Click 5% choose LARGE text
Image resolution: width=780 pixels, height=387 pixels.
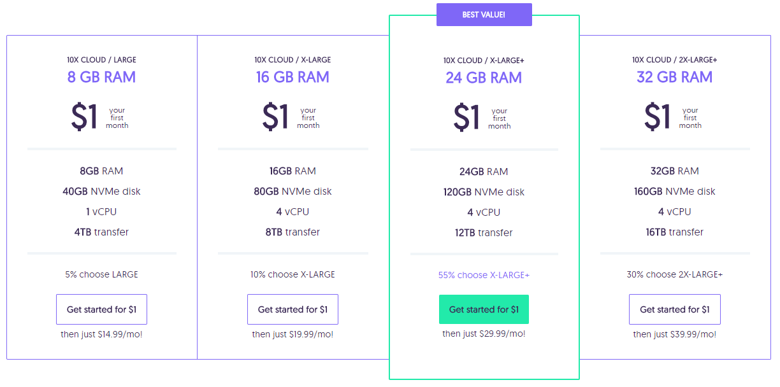click(101, 274)
